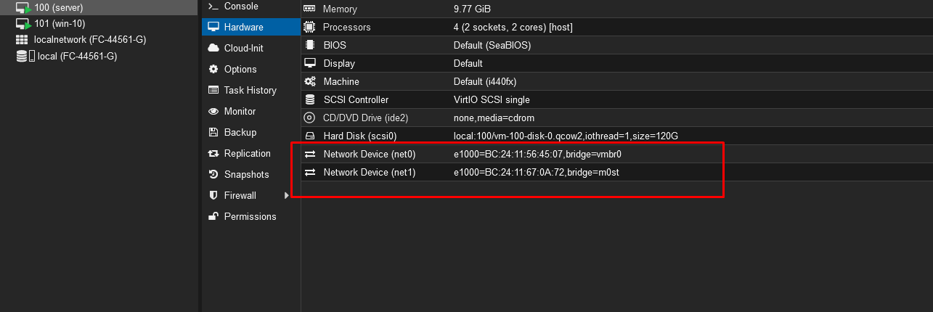Select the Cloud-Init cloud icon
The width and height of the screenshot is (933, 312).
coord(213,49)
